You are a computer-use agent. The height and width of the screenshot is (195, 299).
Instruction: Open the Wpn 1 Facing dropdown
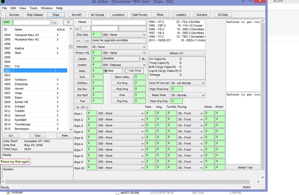click(x=190, y=113)
